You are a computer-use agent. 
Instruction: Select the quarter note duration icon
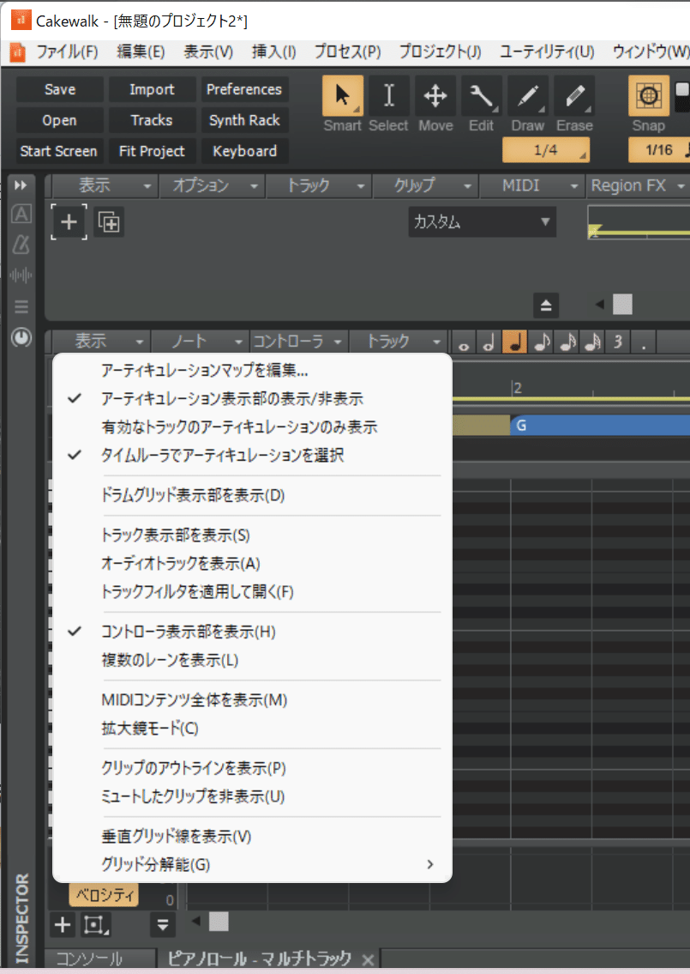pyautogui.click(x=514, y=342)
